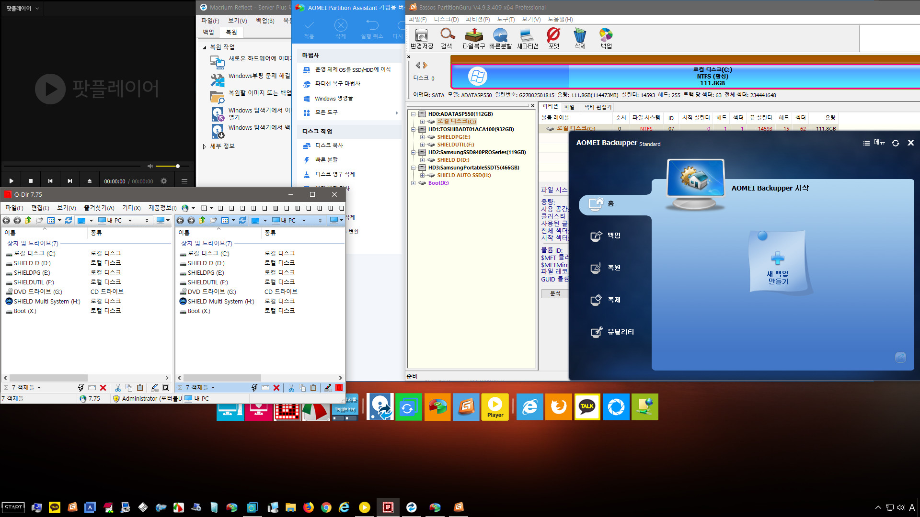Open My PC address dropdown in left Q-Dir pane

coord(130,221)
